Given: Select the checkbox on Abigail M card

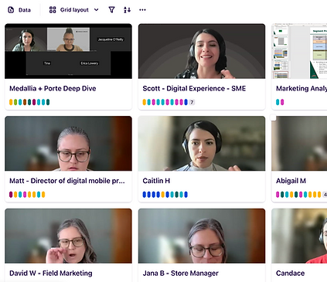Looking at the screenshot, I should (273, 118).
